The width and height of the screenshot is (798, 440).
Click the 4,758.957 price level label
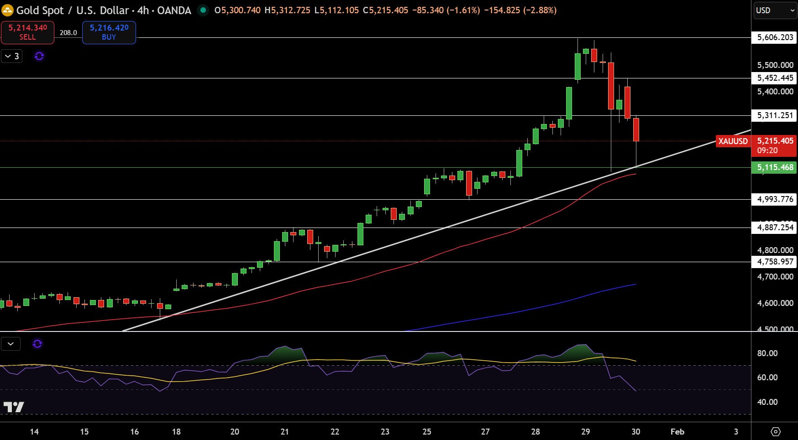pos(775,262)
